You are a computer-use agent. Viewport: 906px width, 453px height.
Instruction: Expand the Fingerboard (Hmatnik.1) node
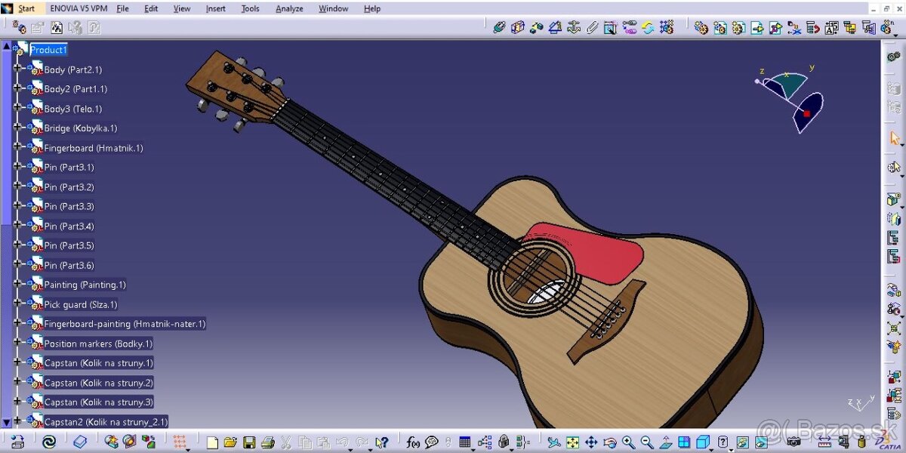17,148
